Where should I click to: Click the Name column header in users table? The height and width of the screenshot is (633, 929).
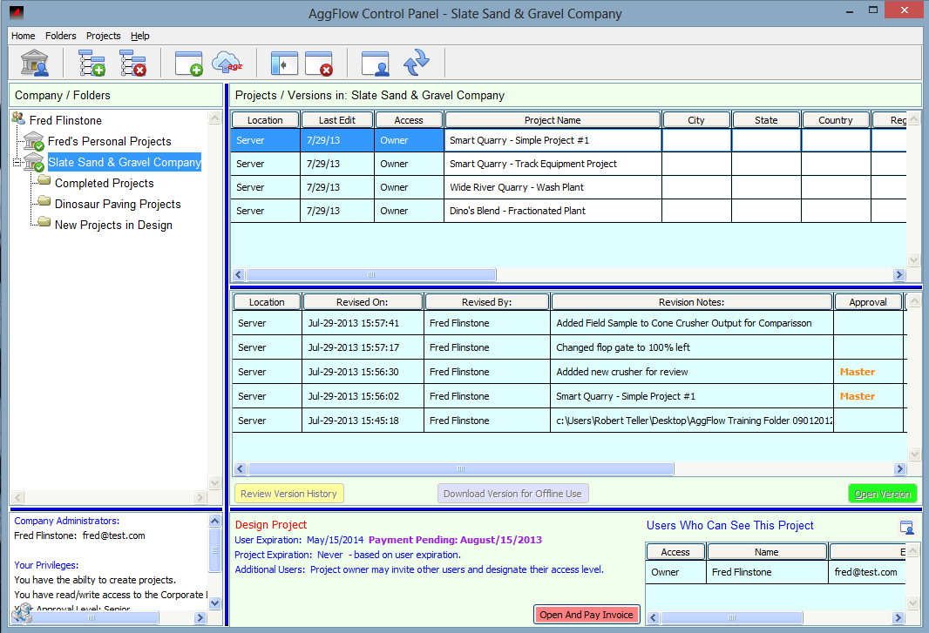(767, 552)
